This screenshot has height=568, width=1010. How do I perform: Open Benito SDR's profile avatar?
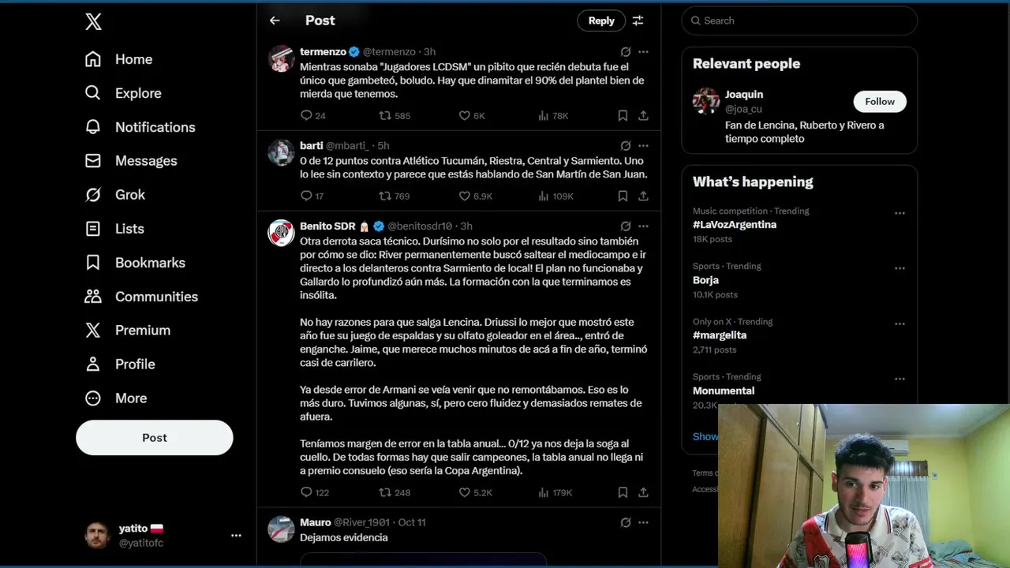[281, 233]
